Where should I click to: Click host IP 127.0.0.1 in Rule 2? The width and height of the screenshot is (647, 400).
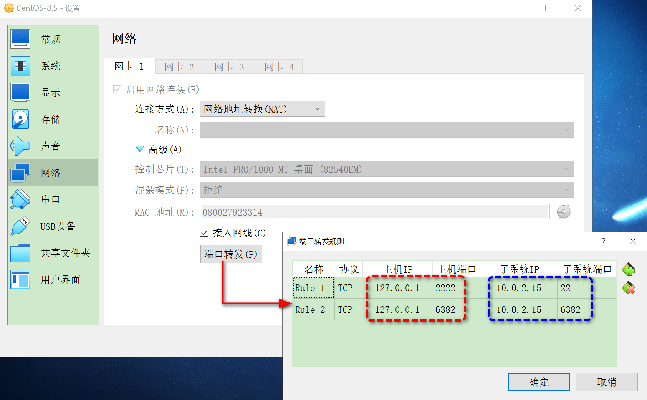point(397,309)
